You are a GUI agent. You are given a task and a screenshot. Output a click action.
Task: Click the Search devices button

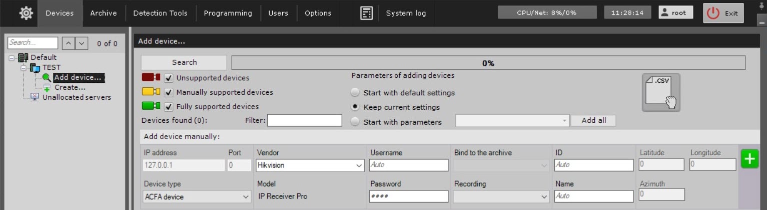click(x=184, y=62)
